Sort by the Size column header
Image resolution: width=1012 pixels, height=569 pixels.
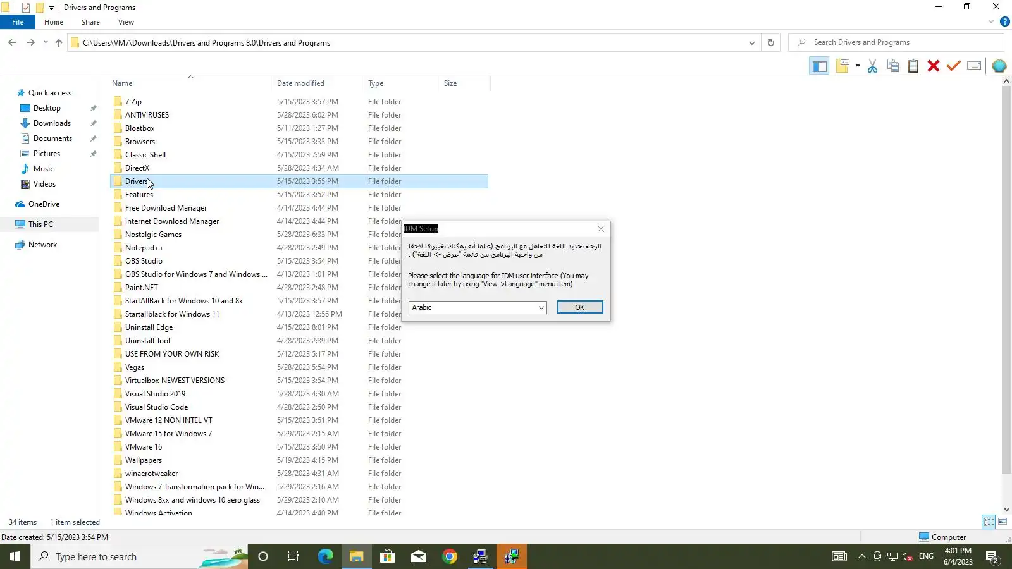click(465, 83)
